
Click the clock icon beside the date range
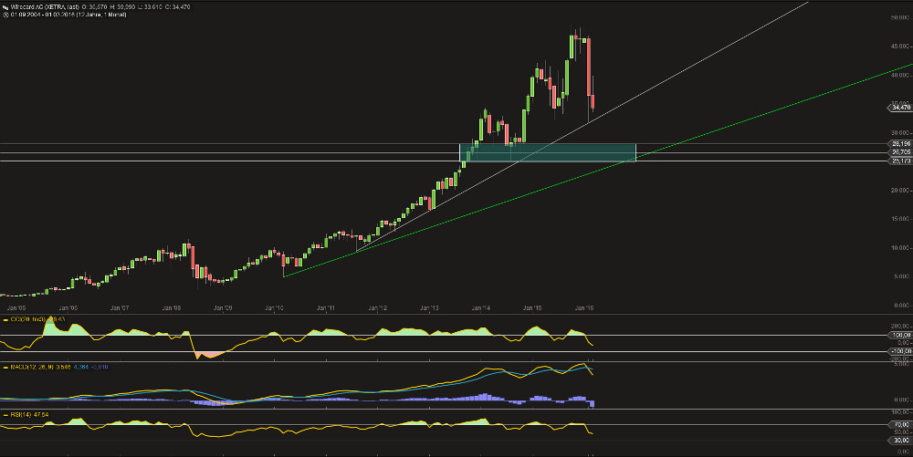click(5, 15)
